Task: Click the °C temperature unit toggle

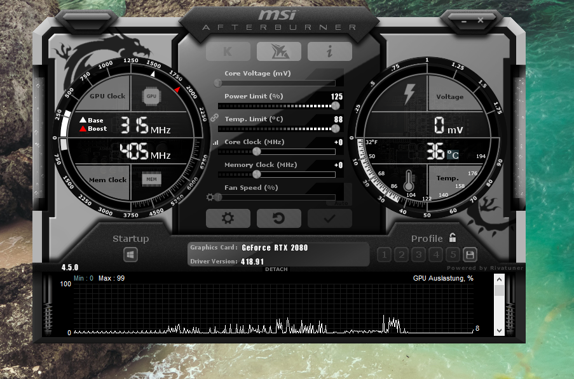Action: coord(453,155)
